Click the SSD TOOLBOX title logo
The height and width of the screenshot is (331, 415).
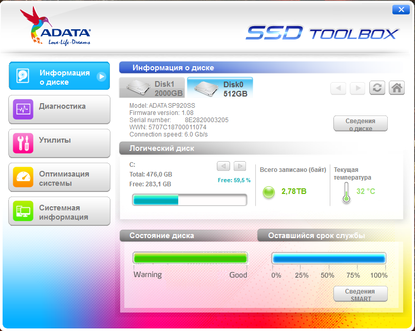coord(323,33)
